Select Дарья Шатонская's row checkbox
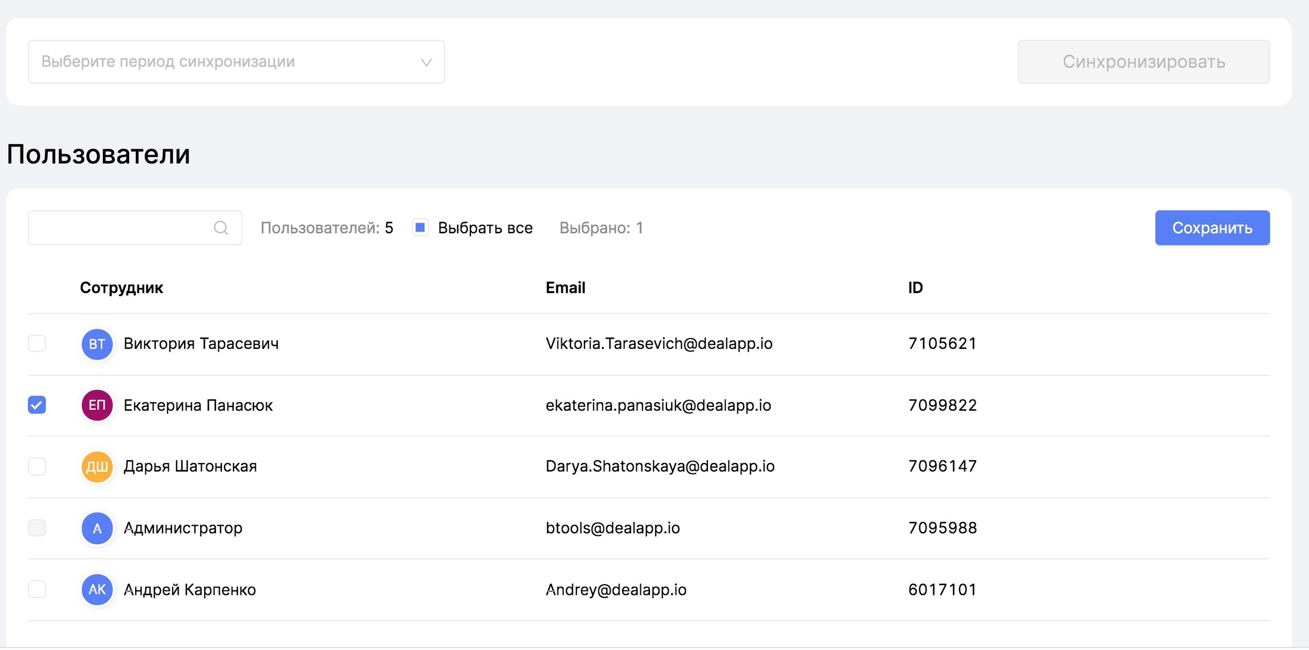Image resolution: width=1309 pixels, height=650 pixels. coord(37,466)
